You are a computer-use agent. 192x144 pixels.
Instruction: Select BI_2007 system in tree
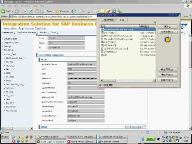pyautogui.click(x=10, y=77)
